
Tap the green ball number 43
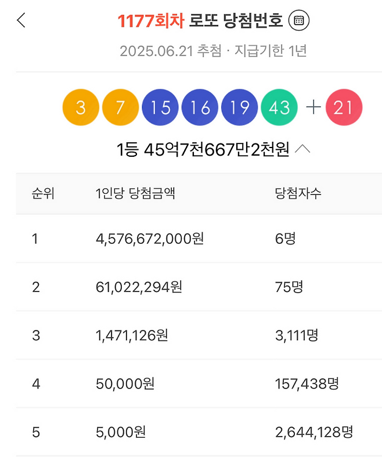tap(279, 107)
